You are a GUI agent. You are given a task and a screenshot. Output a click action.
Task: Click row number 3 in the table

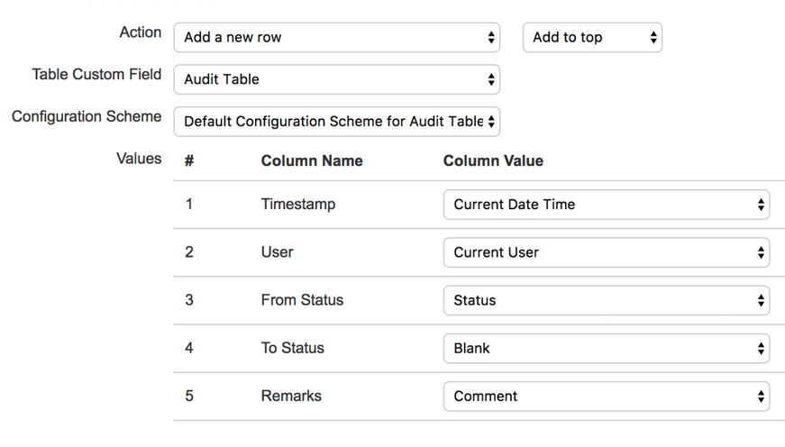[189, 300]
